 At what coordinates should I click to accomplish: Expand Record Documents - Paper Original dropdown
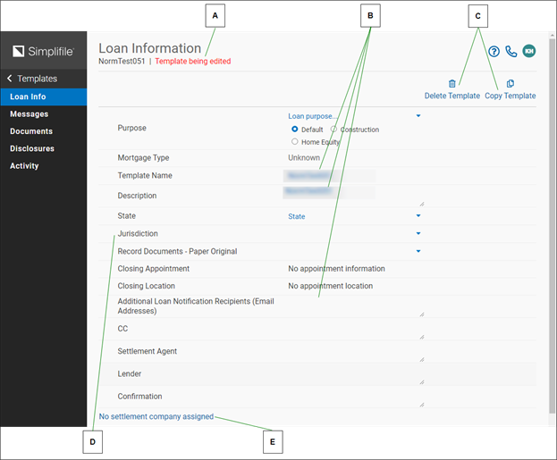tap(418, 251)
